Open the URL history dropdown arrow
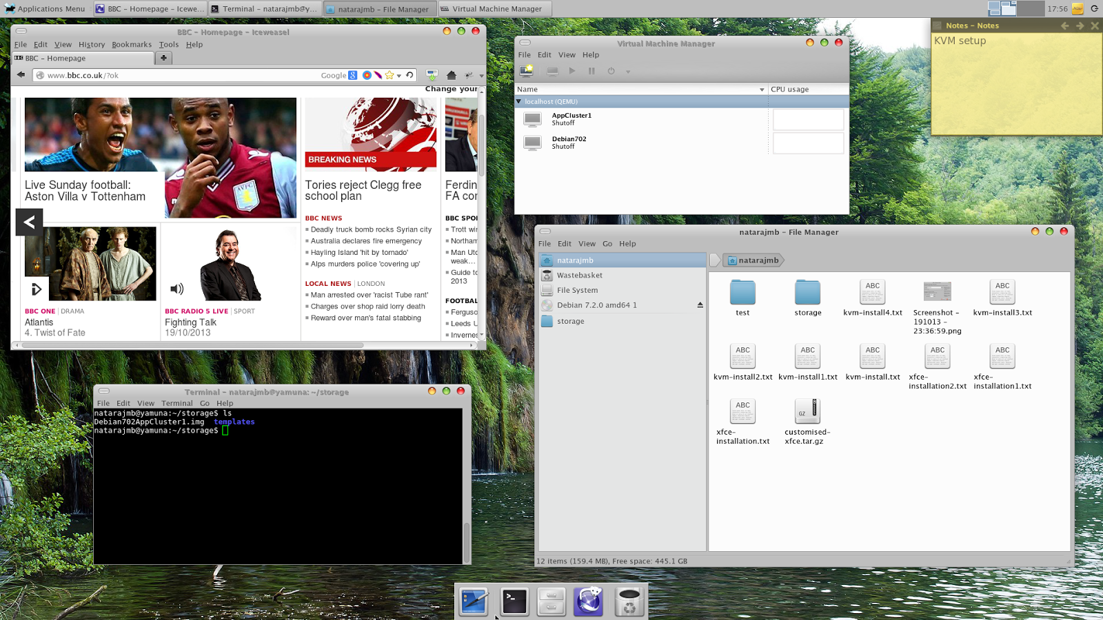 pyautogui.click(x=399, y=76)
